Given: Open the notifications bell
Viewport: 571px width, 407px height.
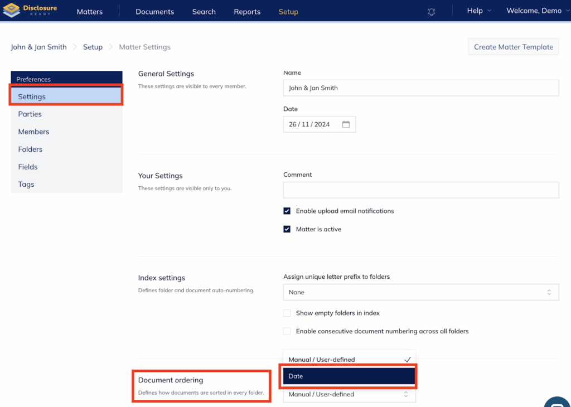Looking at the screenshot, I should pyautogui.click(x=431, y=12).
